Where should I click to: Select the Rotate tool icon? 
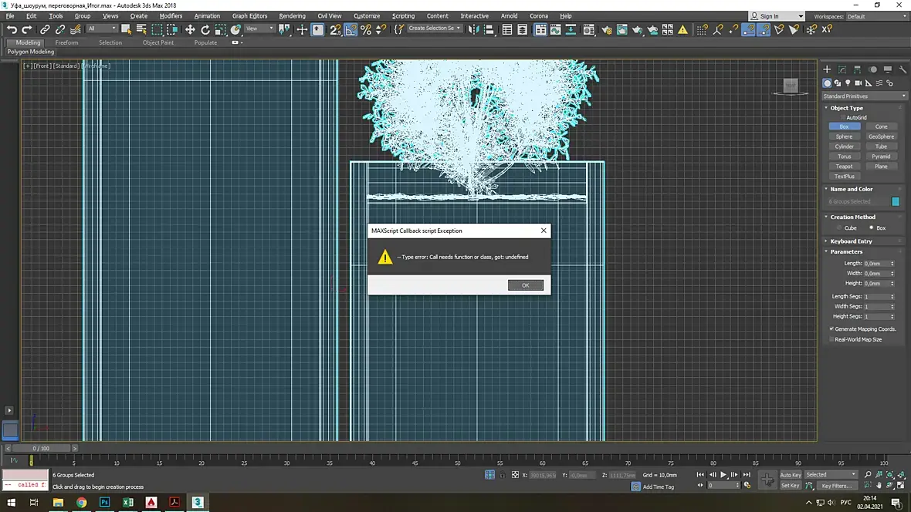205,29
